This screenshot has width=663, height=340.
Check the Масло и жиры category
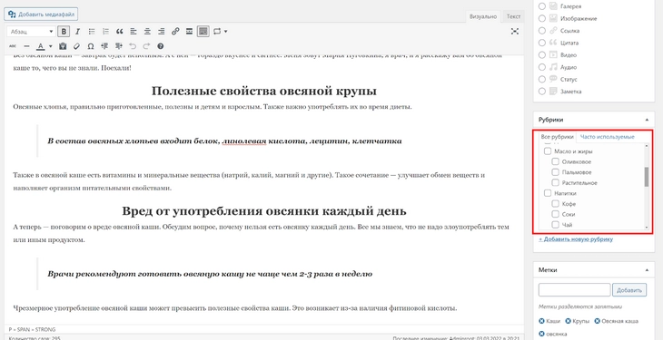pos(547,151)
